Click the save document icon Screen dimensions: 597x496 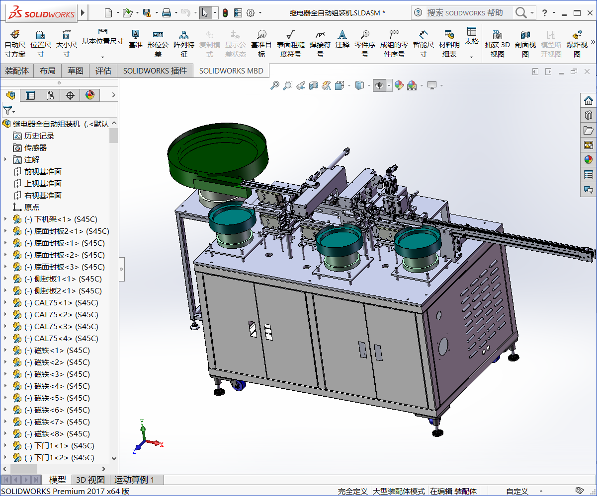(147, 13)
